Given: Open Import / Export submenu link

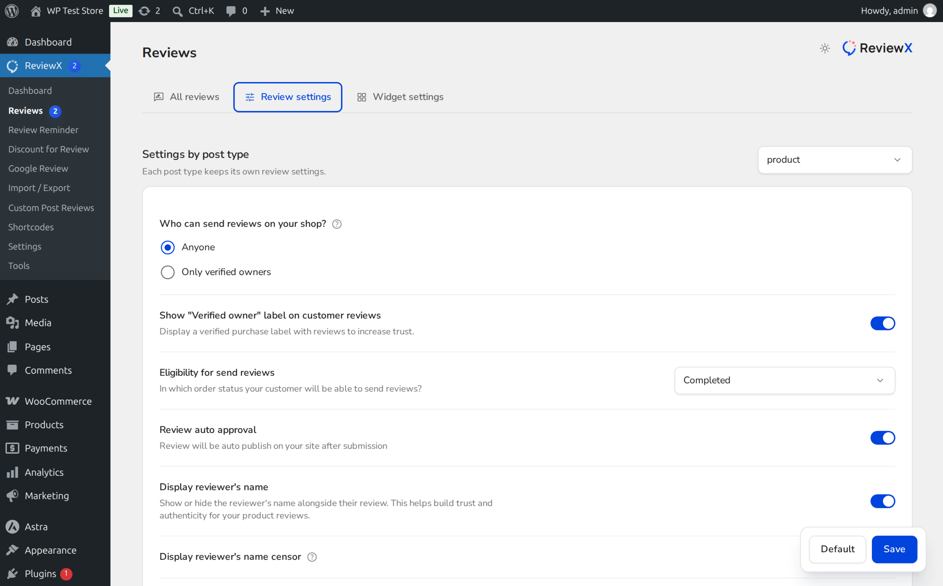Looking at the screenshot, I should pyautogui.click(x=39, y=188).
